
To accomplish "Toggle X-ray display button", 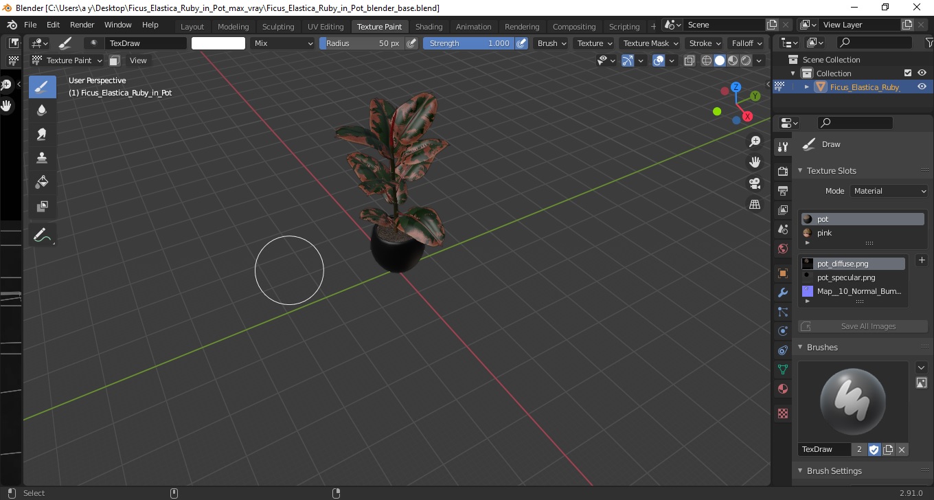I will 690,60.
